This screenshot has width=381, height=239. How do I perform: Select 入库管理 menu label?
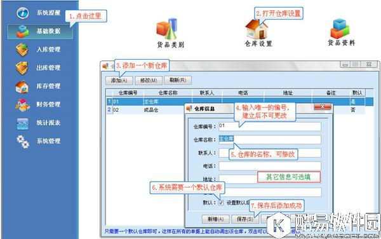point(48,50)
